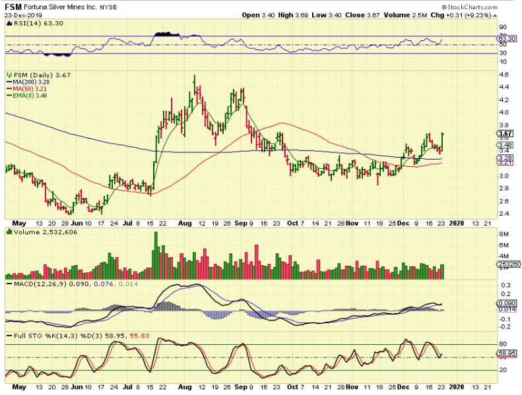Click the -0.2 MACD axis label
Image resolution: width=522 pixels, height=395 pixels.
pyautogui.click(x=505, y=327)
